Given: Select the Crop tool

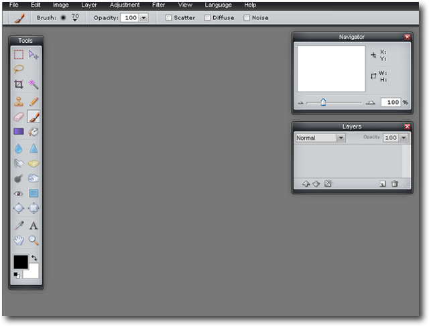Looking at the screenshot, I should [x=19, y=84].
